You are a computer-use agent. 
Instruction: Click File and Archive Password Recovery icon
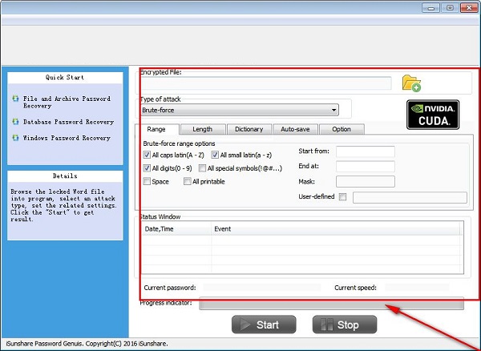pos(15,99)
